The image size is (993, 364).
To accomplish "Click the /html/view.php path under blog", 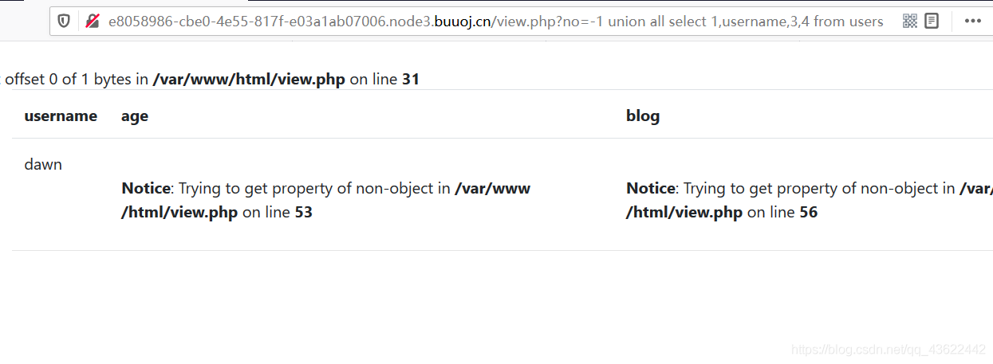I will pos(684,213).
